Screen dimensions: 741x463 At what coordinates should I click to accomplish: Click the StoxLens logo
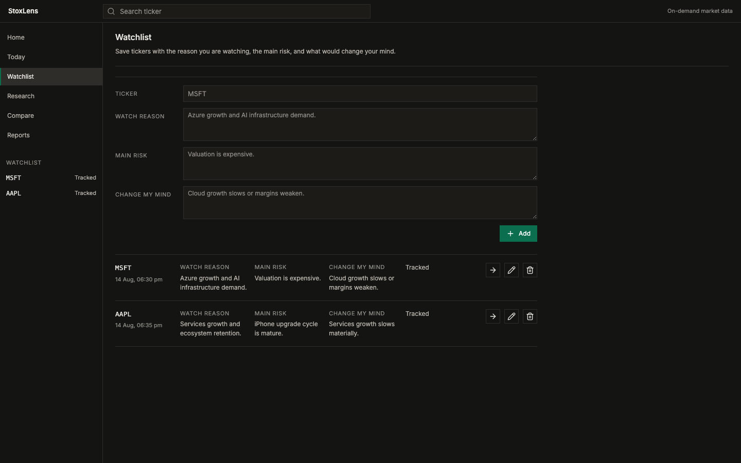[23, 11]
